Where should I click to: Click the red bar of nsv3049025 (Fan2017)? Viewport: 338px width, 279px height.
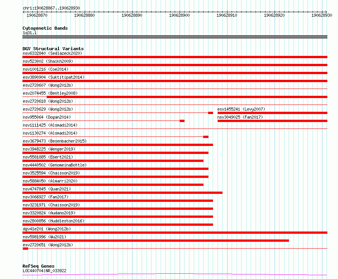pos(272,121)
